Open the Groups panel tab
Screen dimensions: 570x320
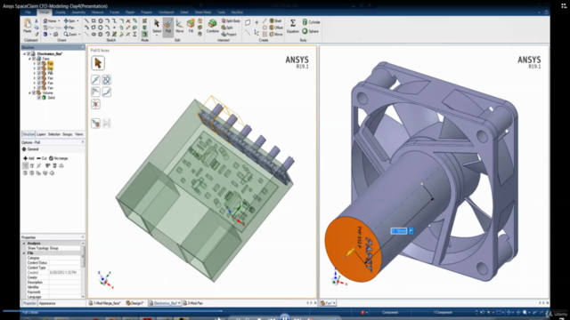click(x=68, y=134)
